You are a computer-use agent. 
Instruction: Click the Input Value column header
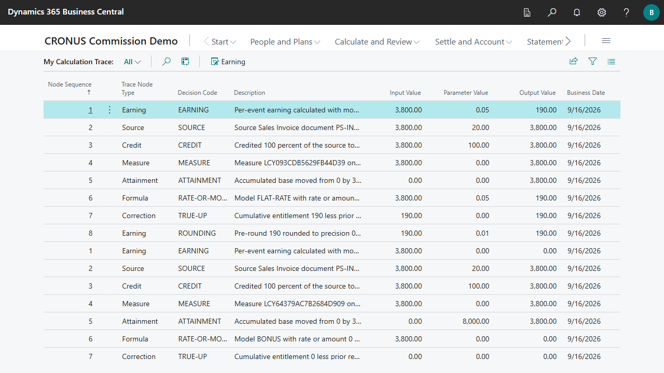click(x=405, y=93)
